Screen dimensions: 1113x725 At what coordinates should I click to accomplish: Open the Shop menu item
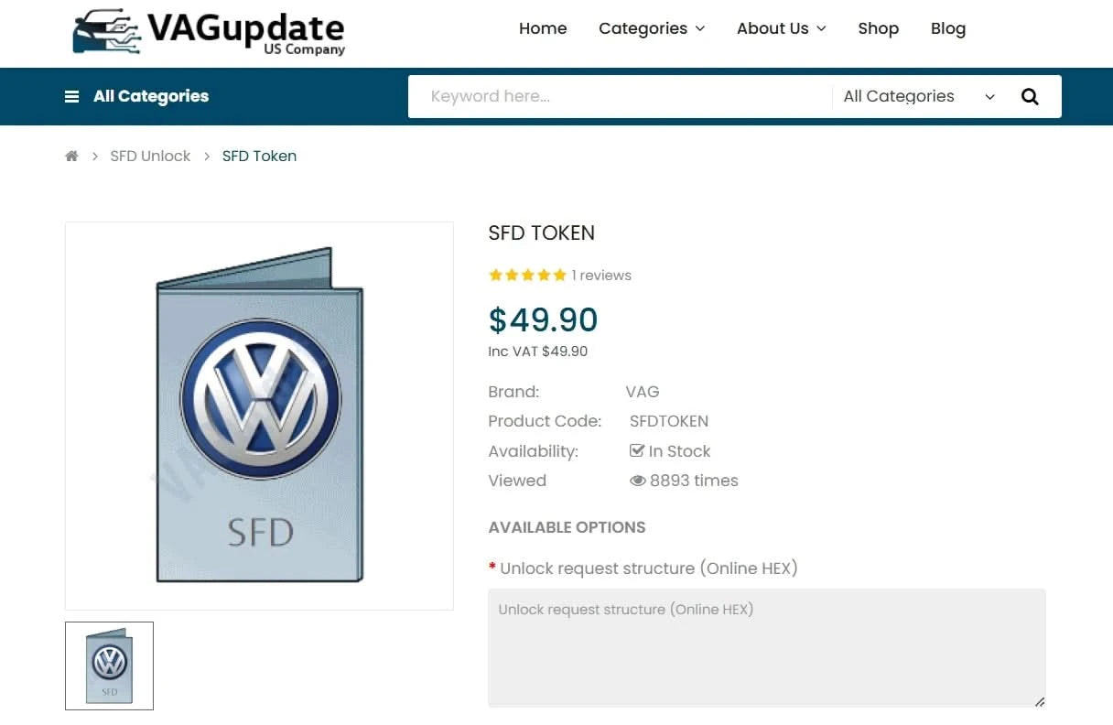[x=878, y=28]
